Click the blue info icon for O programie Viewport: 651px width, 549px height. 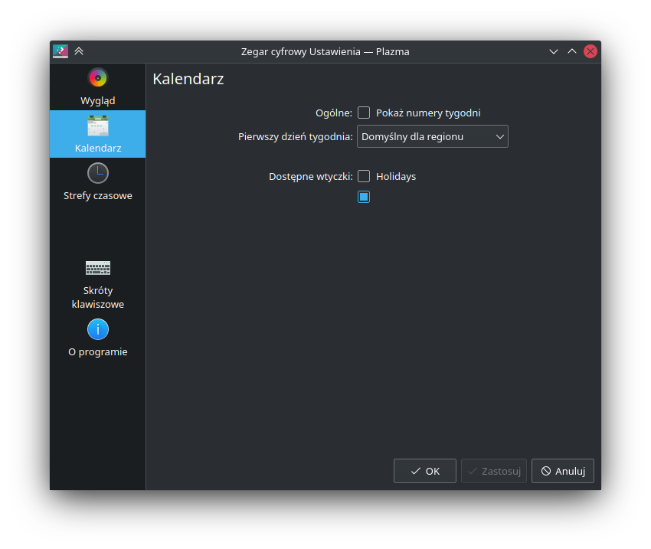pyautogui.click(x=98, y=329)
